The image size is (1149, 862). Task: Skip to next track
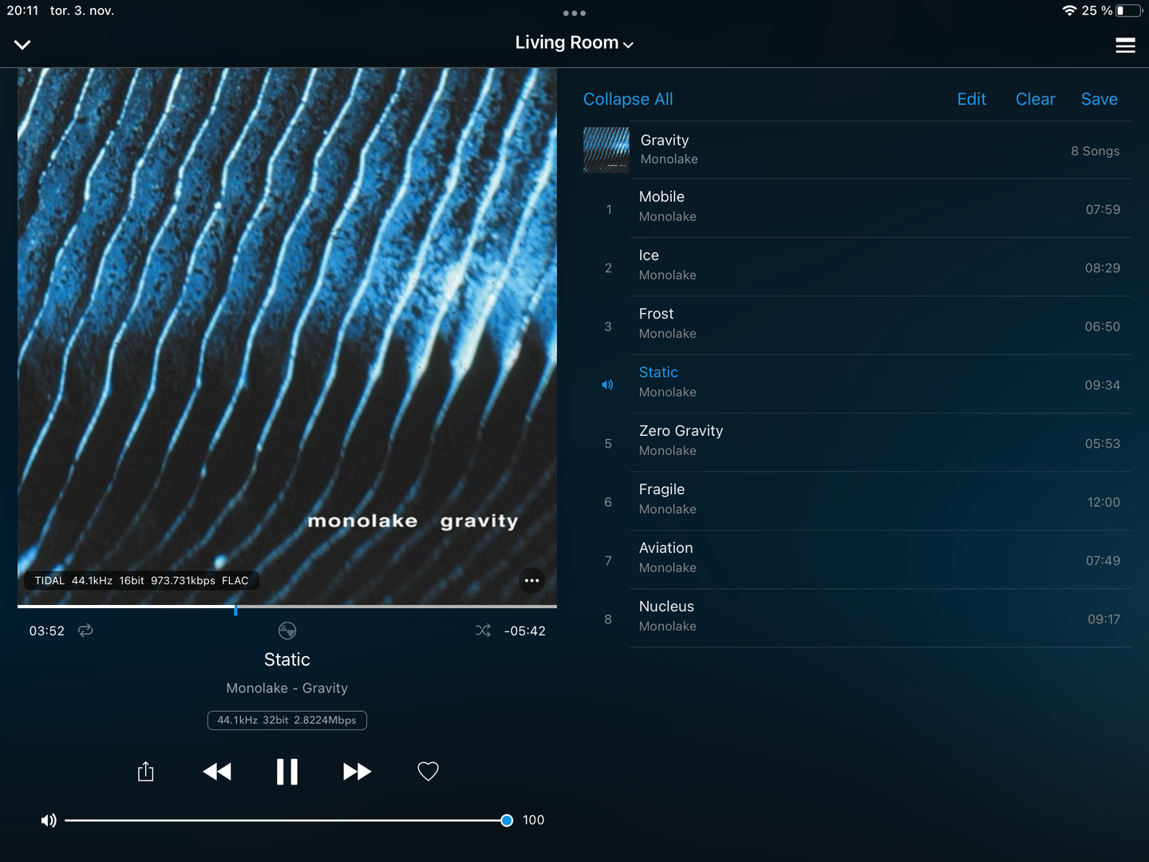click(357, 772)
